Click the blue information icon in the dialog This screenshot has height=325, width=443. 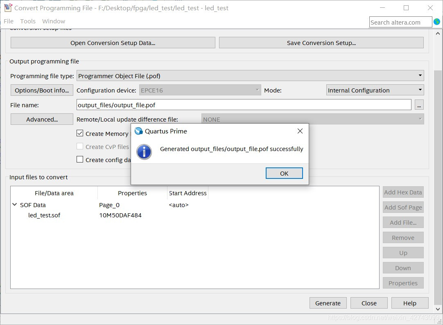click(x=144, y=152)
